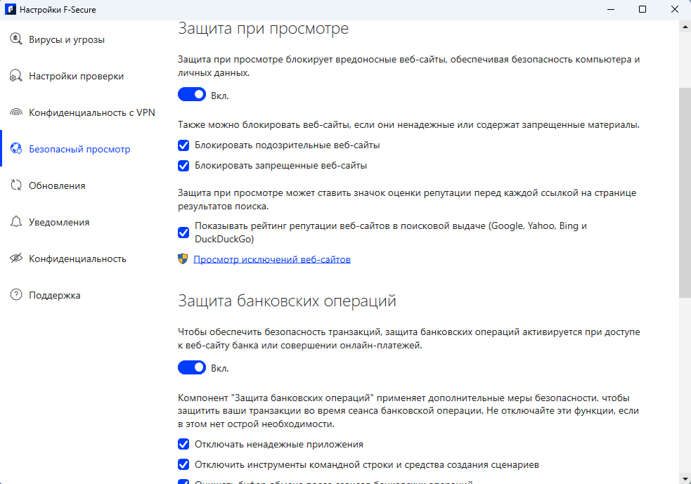Uncheck Показывать рейтинг репутации веб-сайтов
The width and height of the screenshot is (691, 484).
point(183,233)
